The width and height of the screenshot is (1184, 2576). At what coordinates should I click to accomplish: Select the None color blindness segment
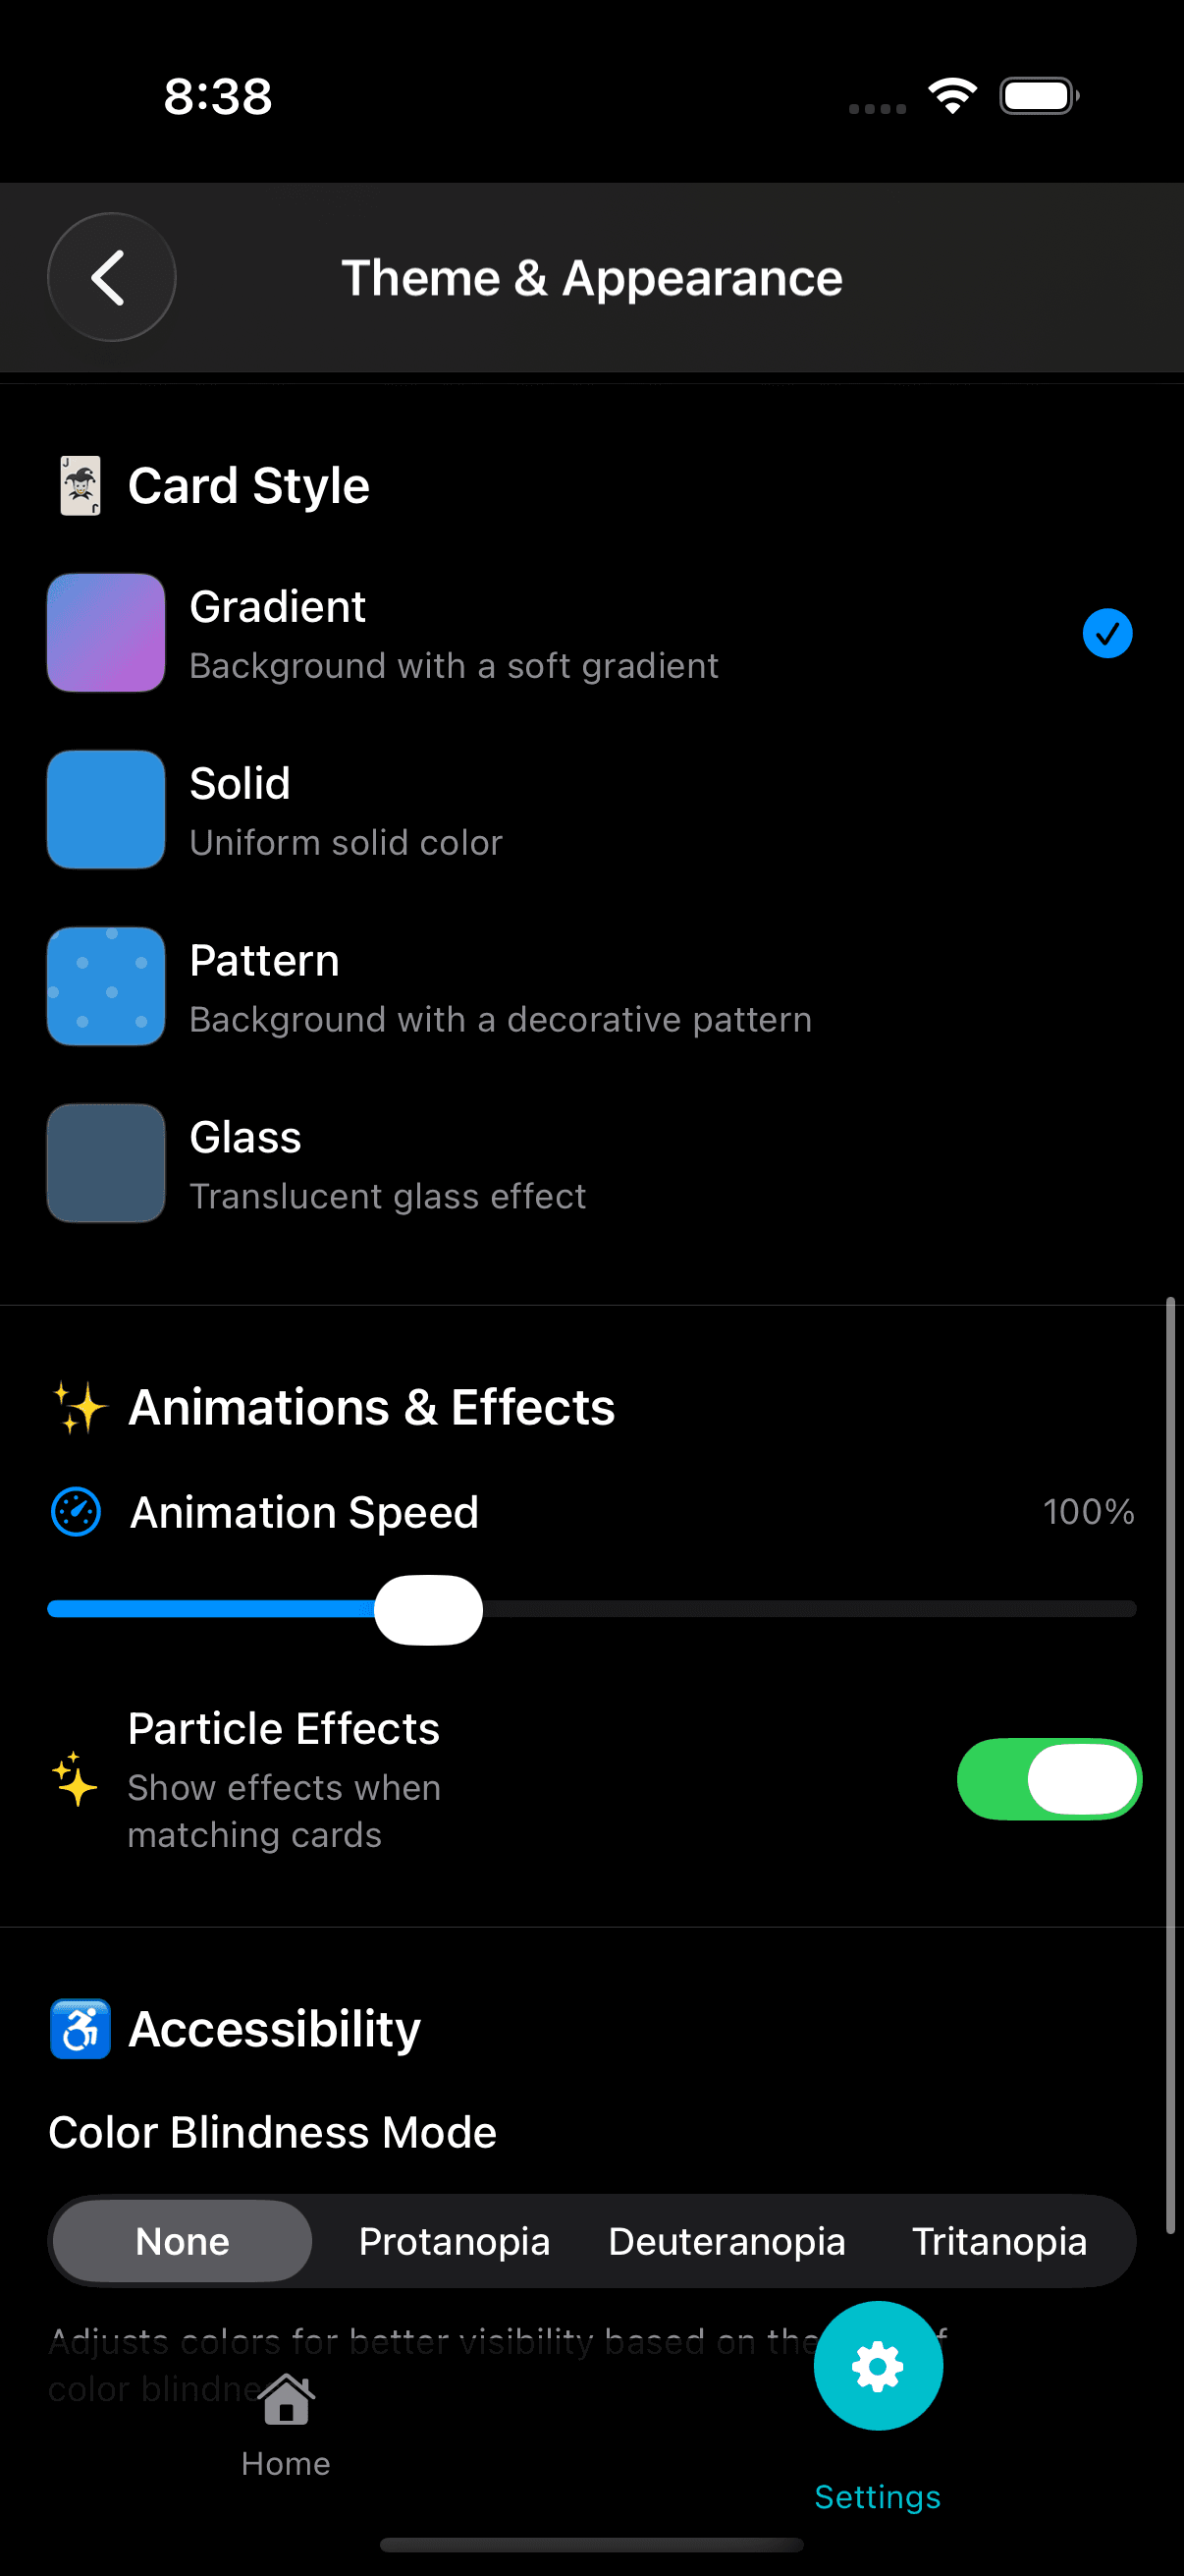coord(183,2241)
